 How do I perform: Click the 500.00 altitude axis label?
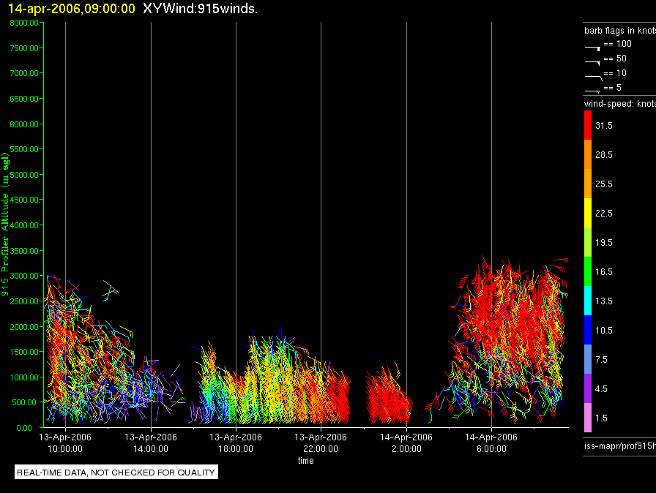tap(24, 402)
